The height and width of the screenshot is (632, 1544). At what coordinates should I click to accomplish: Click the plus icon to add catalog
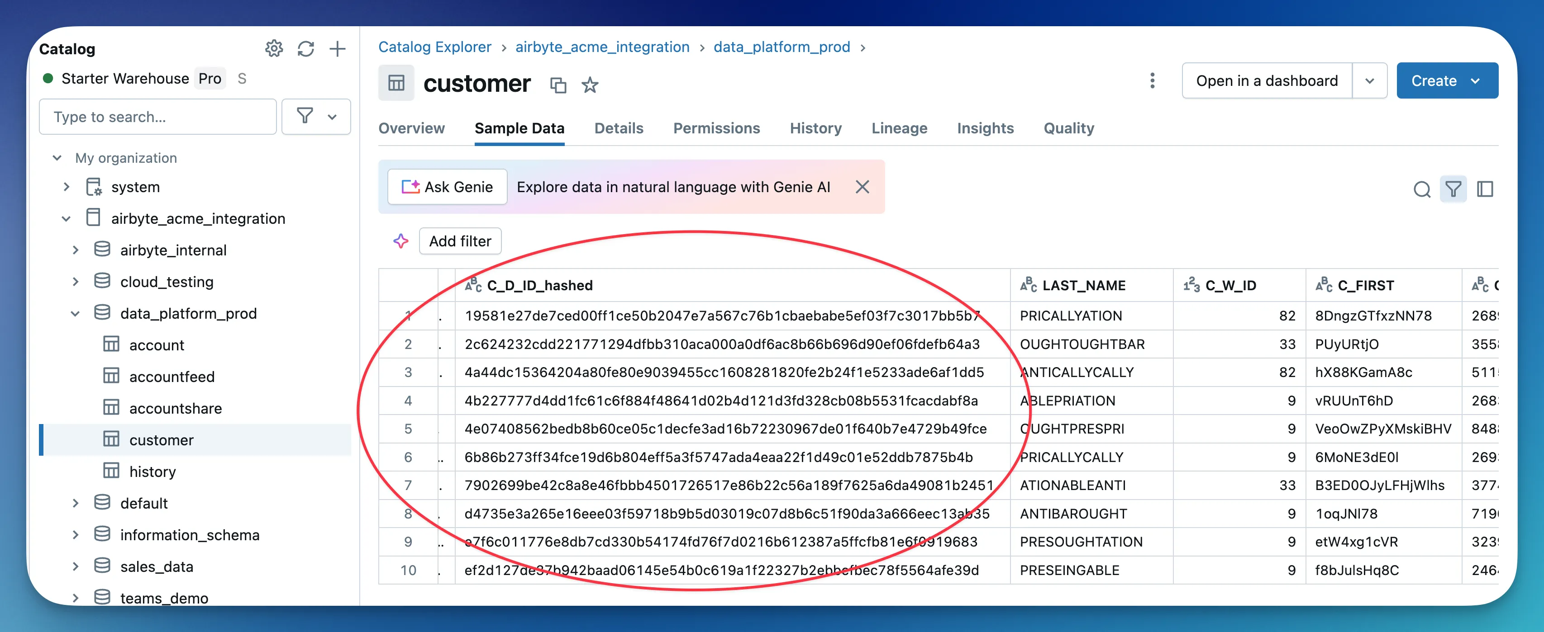(x=338, y=48)
